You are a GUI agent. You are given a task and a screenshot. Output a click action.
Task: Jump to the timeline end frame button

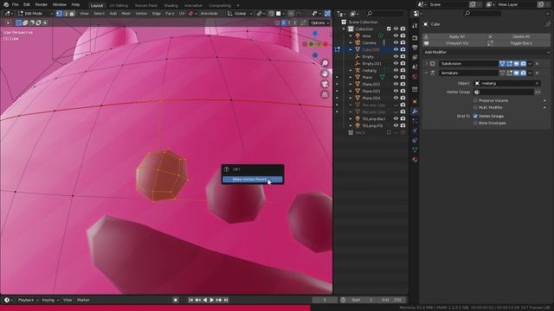point(226,300)
